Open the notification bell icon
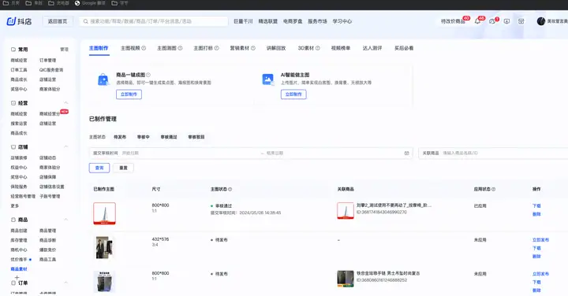568x296 pixels. coord(477,21)
